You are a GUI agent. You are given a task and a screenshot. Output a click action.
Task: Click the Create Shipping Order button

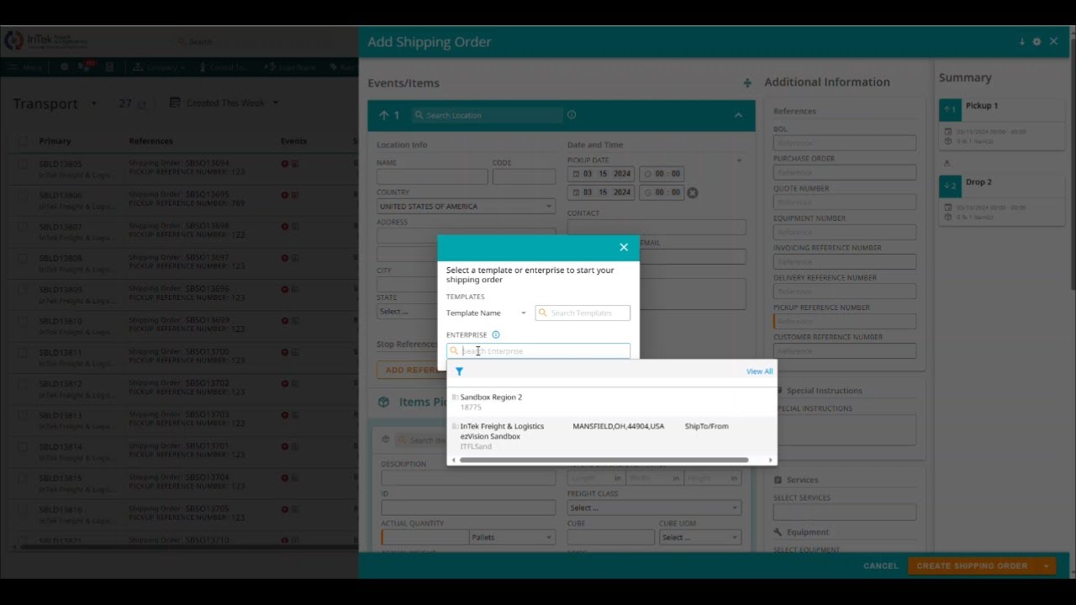(973, 566)
